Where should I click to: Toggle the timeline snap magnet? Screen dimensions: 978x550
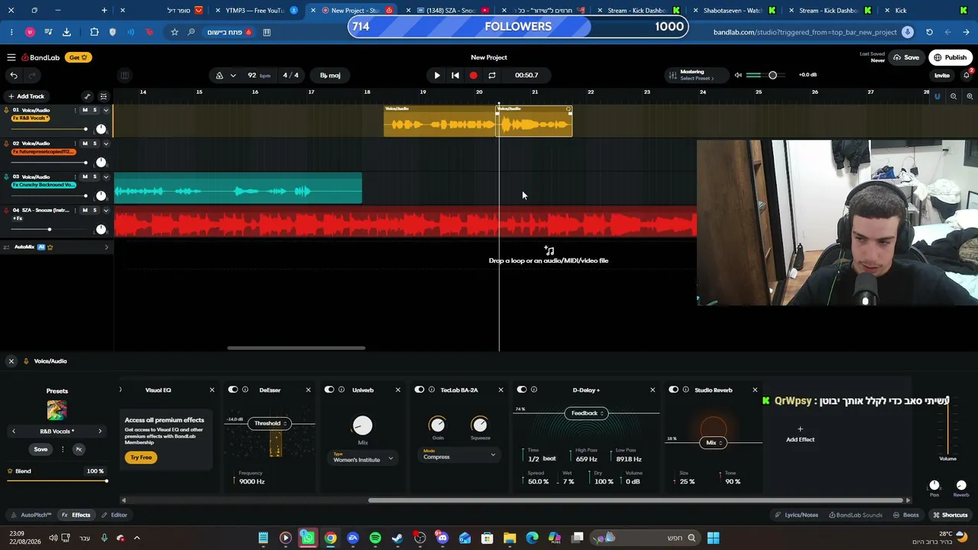[x=938, y=96]
